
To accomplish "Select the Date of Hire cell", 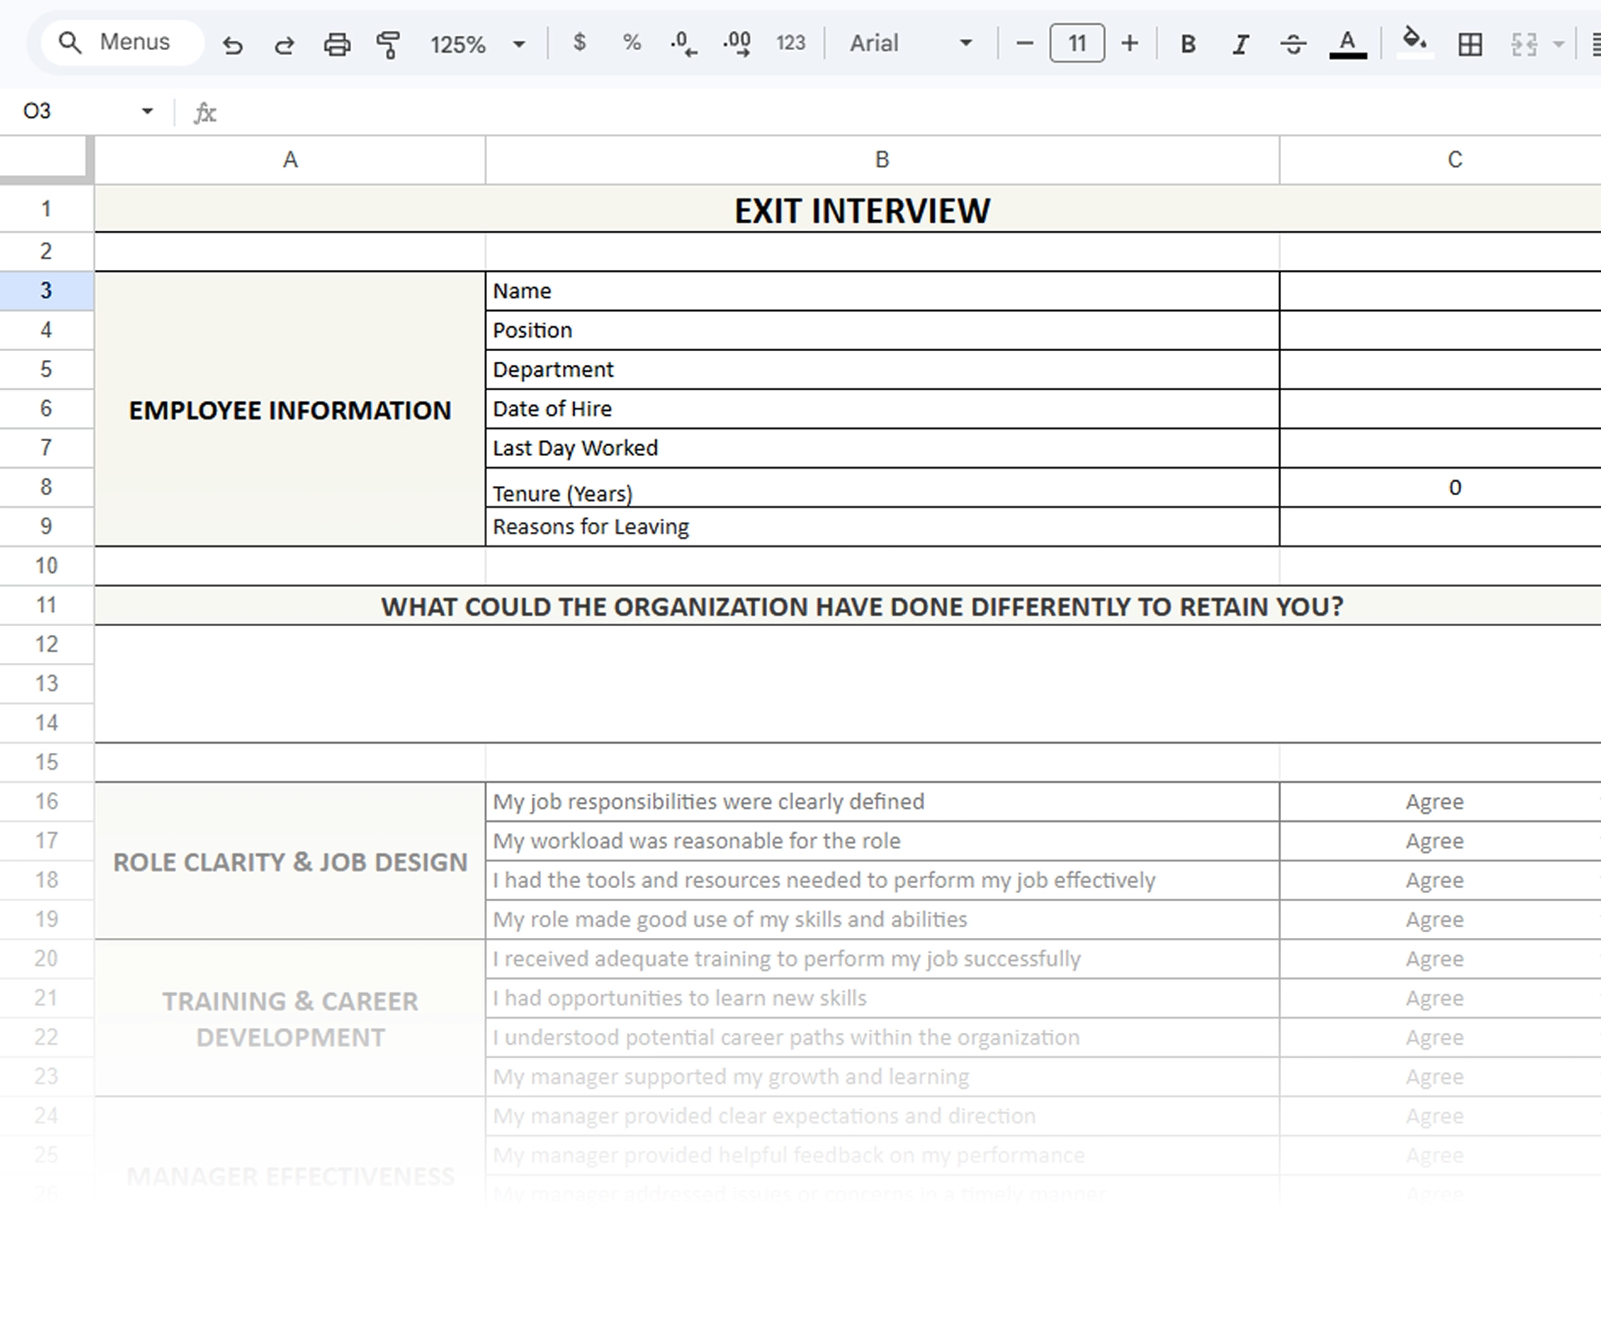I will pos(882,409).
